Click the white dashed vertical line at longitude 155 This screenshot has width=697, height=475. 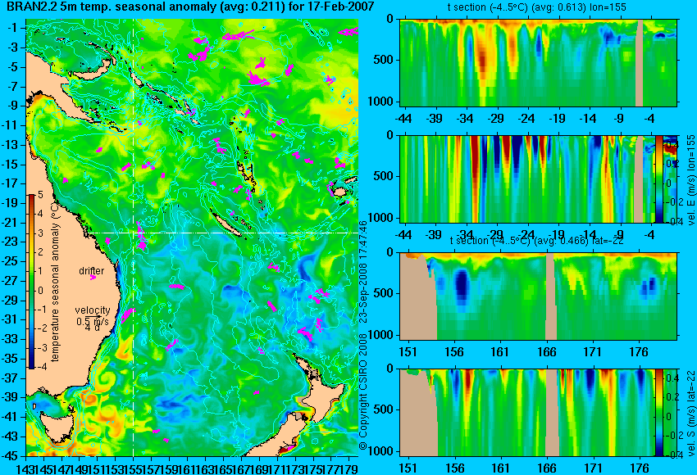coord(134,237)
